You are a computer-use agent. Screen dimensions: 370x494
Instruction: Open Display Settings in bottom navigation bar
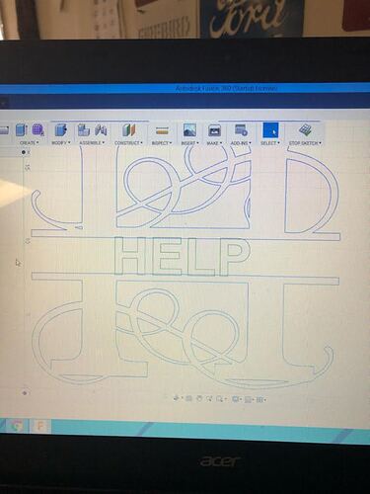coord(236,399)
